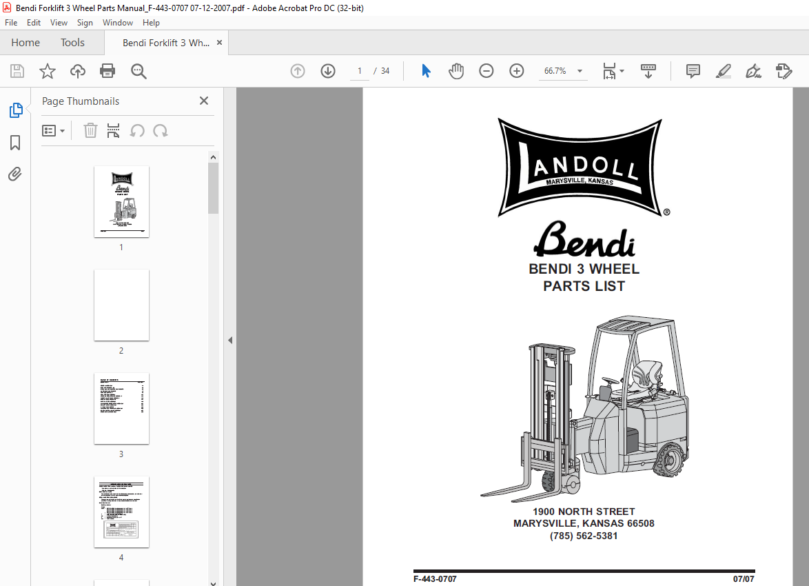Open the Sign document pen tool
This screenshot has height=586, width=809.
tap(753, 71)
